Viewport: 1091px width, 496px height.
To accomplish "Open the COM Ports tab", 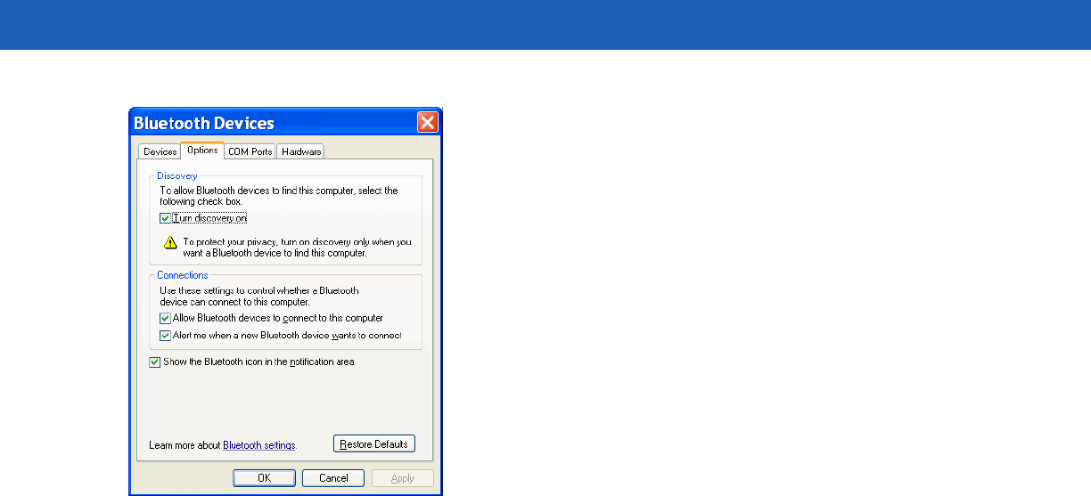I will [250, 151].
